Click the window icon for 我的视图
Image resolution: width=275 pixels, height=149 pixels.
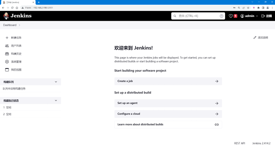point(7,70)
